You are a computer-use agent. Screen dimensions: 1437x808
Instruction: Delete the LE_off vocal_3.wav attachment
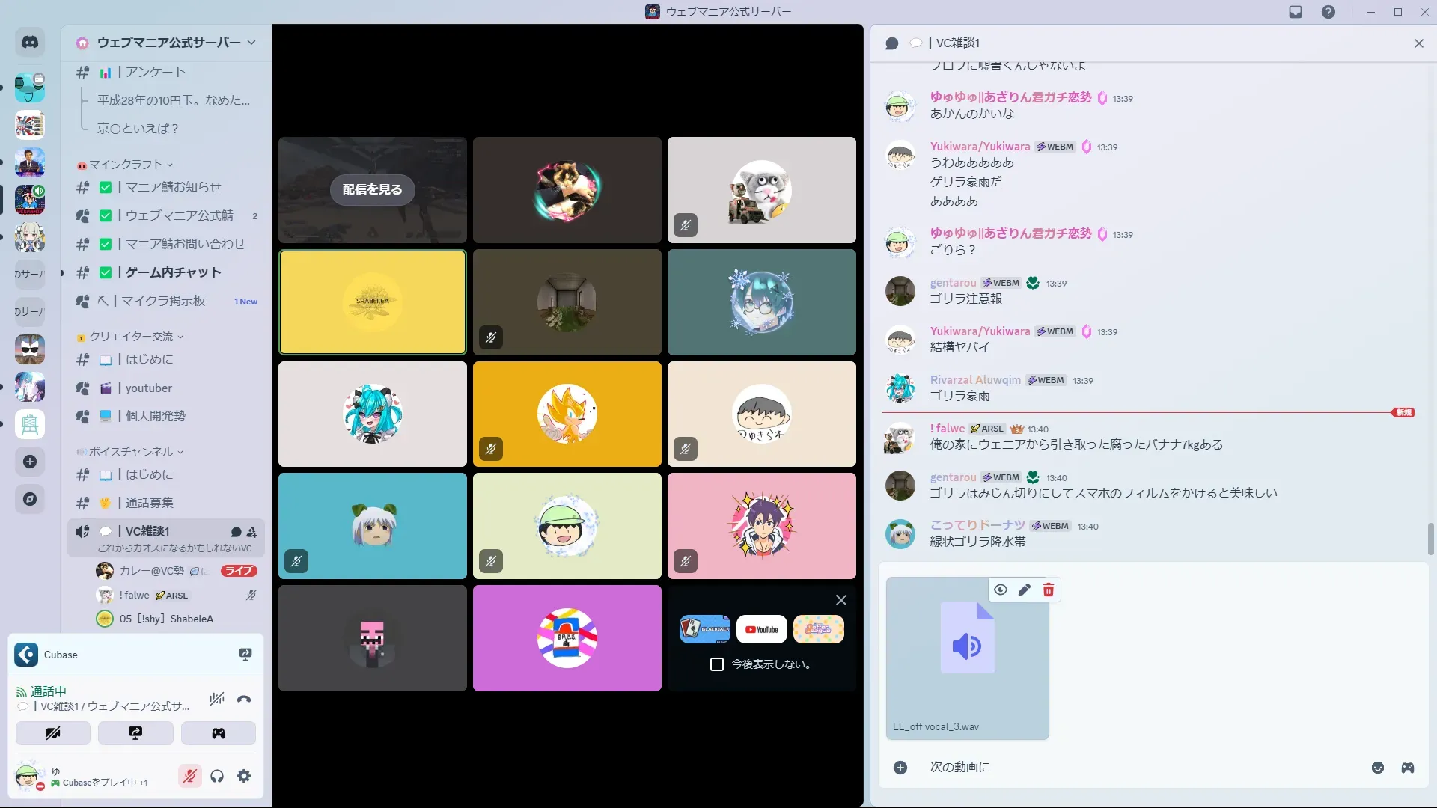coord(1048,590)
